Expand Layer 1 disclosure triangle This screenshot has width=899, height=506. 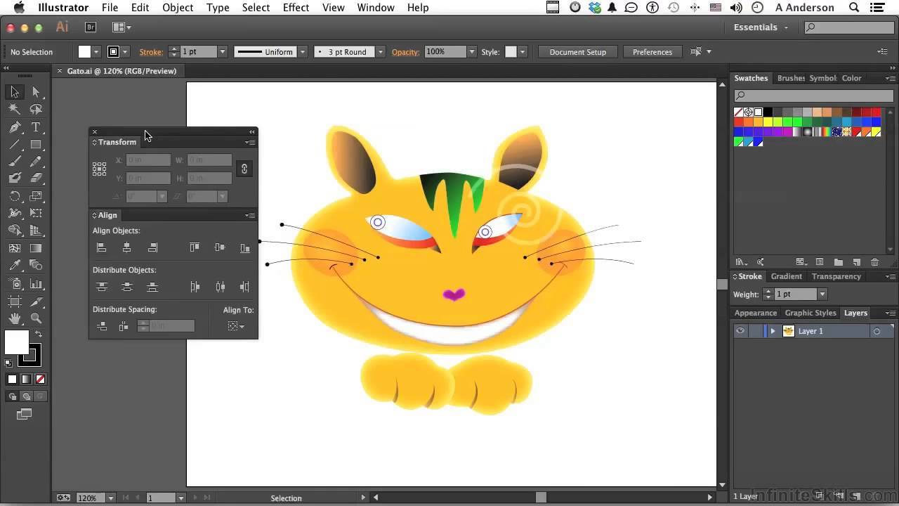click(773, 331)
